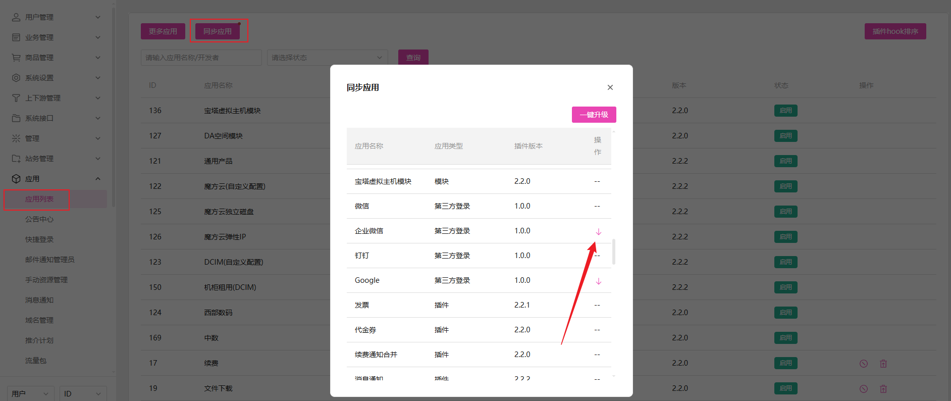Click the dialog list vertical scrollbar

613,252
